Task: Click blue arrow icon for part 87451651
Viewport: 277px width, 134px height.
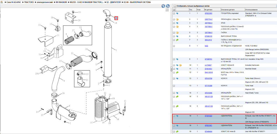Action: point(177,69)
